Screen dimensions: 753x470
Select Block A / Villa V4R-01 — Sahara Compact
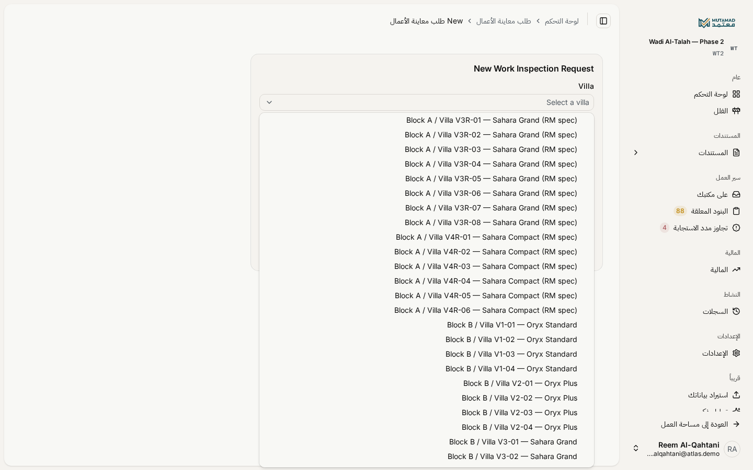pyautogui.click(x=427, y=237)
